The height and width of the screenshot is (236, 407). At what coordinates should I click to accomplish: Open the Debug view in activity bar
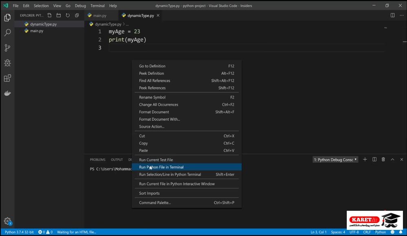coord(7,63)
